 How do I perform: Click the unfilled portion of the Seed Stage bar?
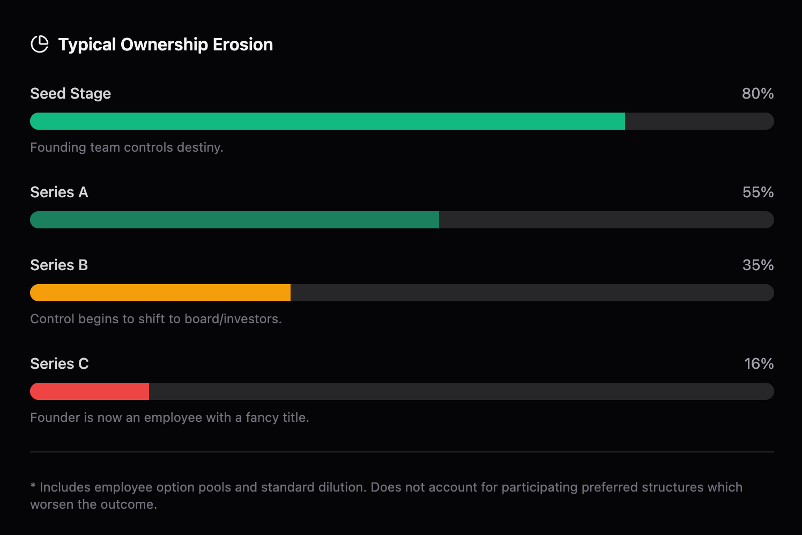point(699,121)
